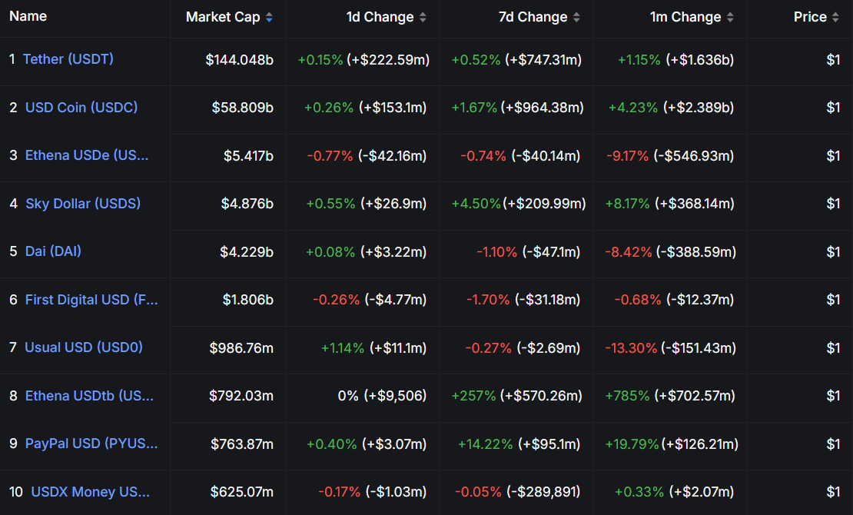
Task: Click the 7d Change header label
Action: 533,18
